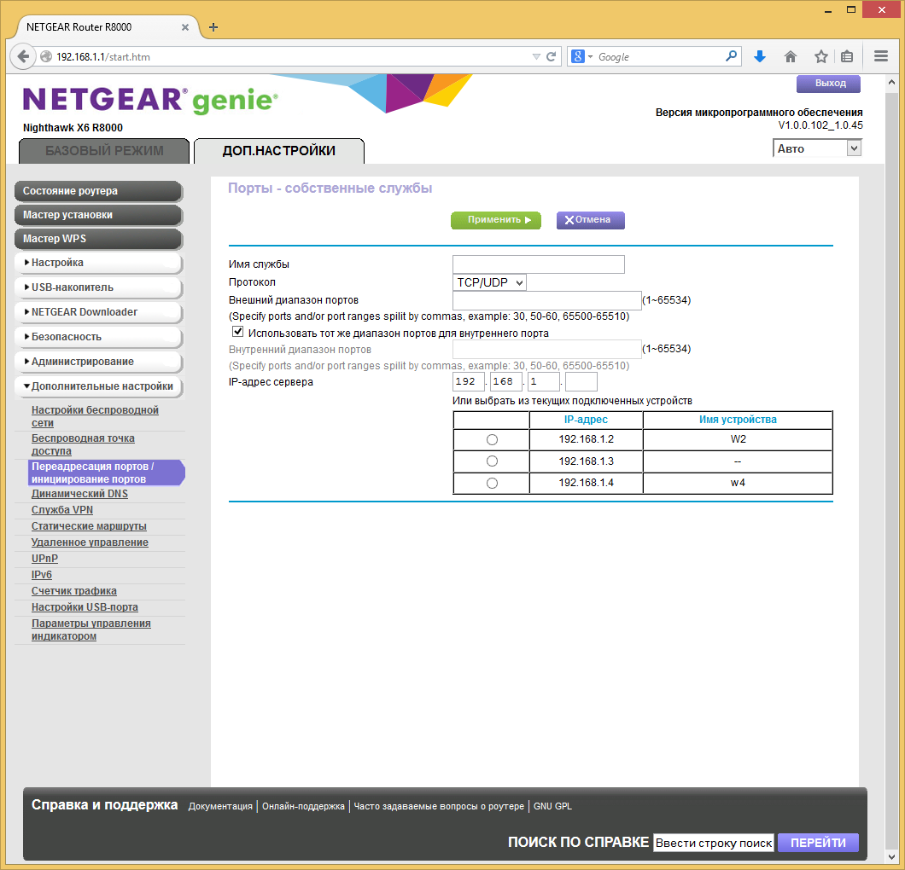This screenshot has width=905, height=870.
Task: Open the GNU GPL link
Action: click(553, 806)
